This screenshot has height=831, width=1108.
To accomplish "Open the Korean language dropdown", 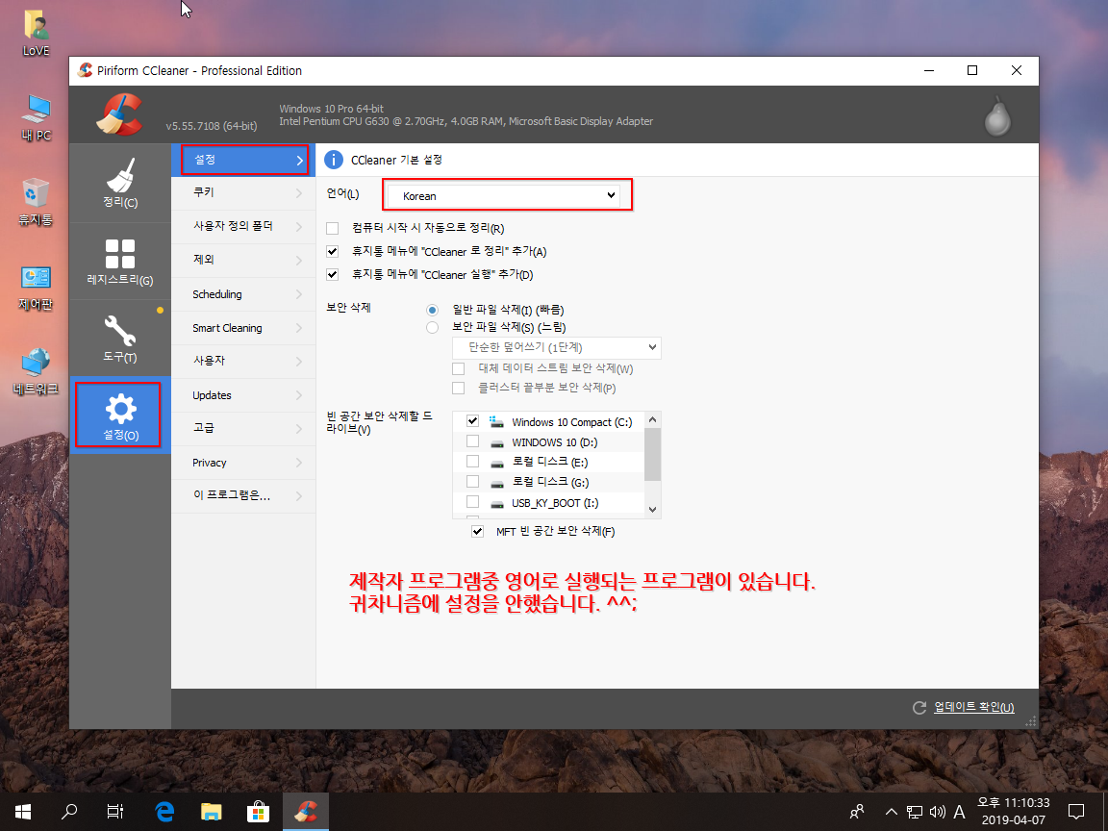I will click(x=504, y=196).
